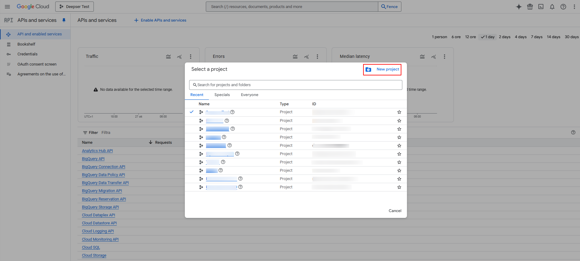The image size is (580, 261).
Task: Open the three-dot settings menu in the top bar
Action: (574, 7)
